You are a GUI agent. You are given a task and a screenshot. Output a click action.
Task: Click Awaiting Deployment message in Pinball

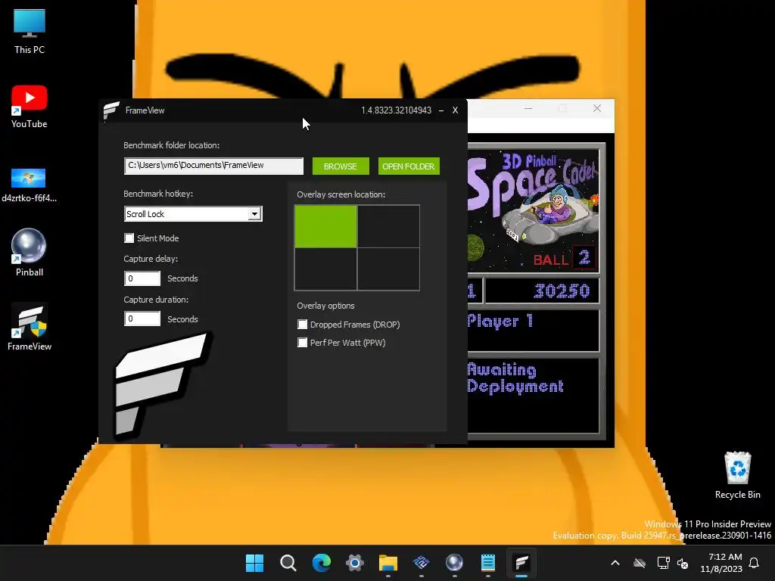tap(515, 378)
